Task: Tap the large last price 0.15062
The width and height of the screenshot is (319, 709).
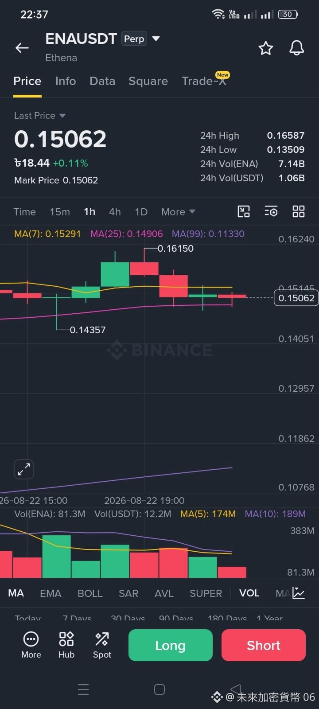Action: pyautogui.click(x=60, y=139)
